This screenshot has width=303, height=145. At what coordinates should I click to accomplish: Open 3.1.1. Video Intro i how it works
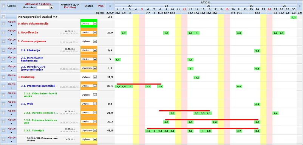coord(40,95)
